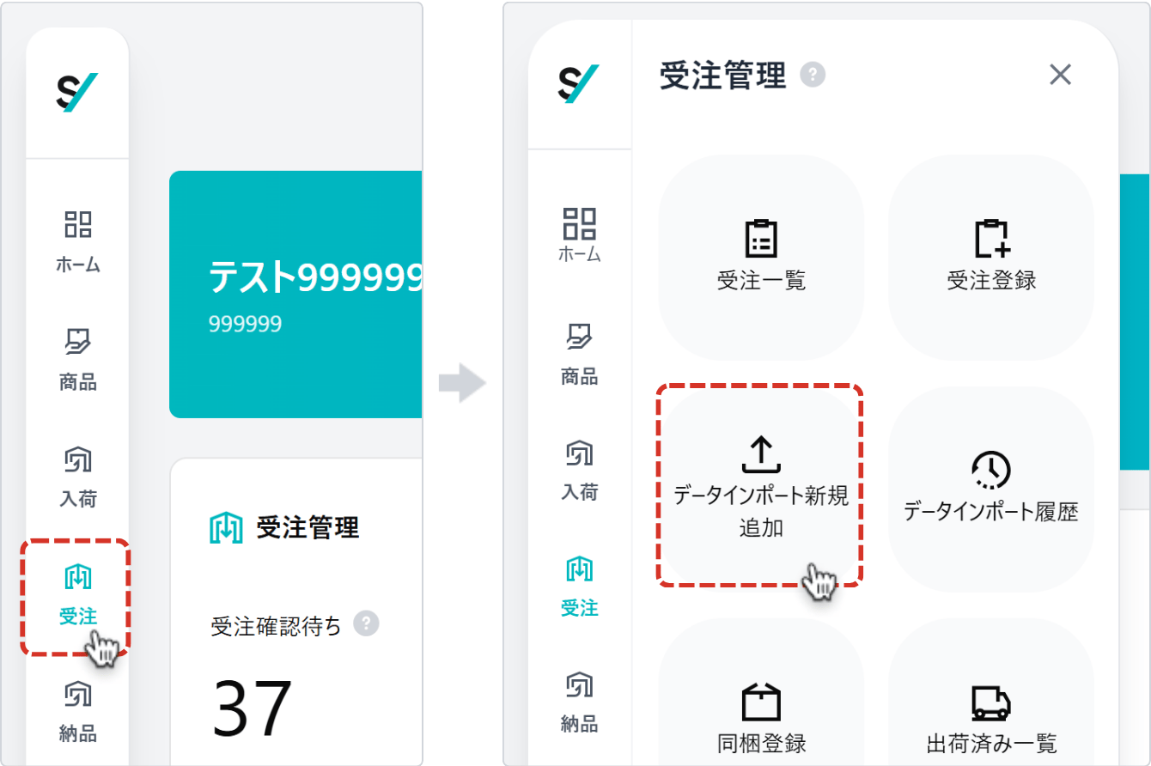The width and height of the screenshot is (1151, 766).
Task: Select データインポート新規追加 tile
Action: pos(761,487)
